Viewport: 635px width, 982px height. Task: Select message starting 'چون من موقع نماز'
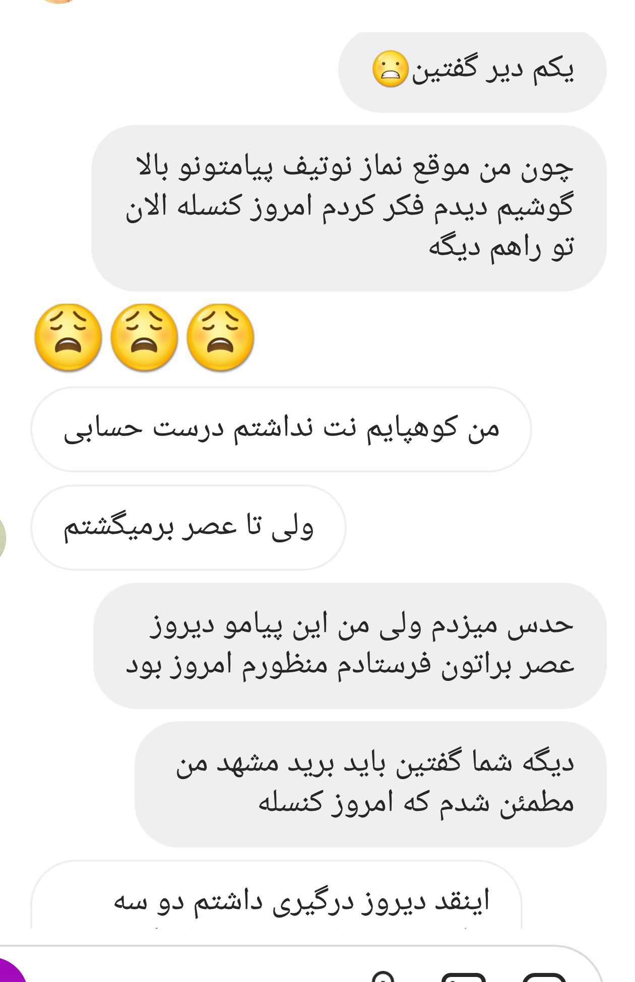pos(349,208)
